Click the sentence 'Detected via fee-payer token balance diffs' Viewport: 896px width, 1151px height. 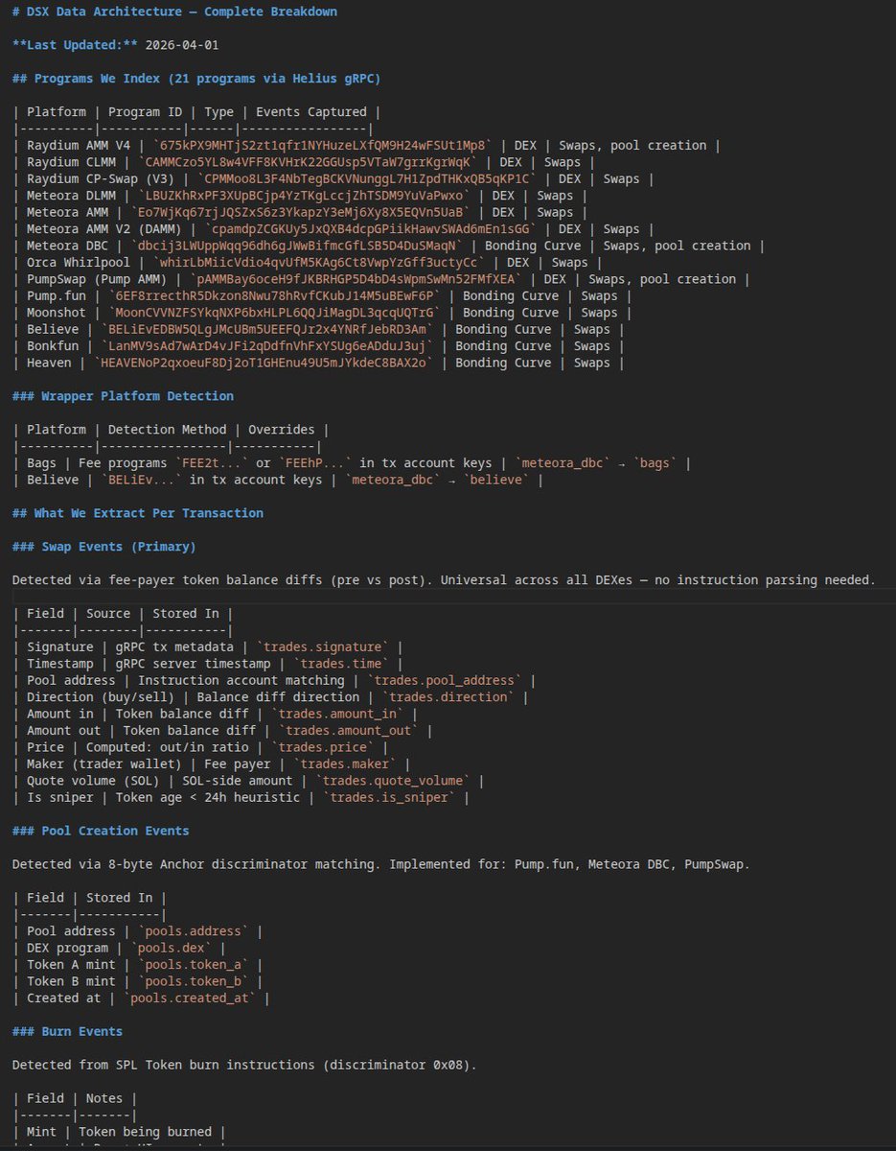coord(168,580)
